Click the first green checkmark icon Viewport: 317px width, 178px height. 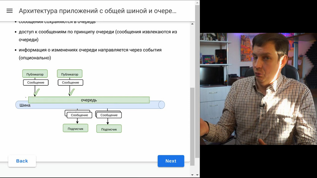[37, 92]
